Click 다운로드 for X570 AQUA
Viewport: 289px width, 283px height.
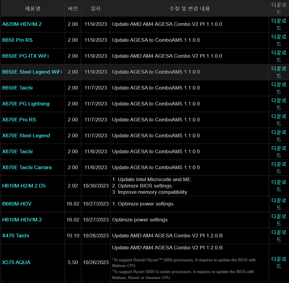pos(279,263)
